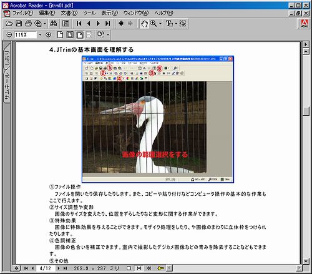Select Single Page layout in status bar

[x=129, y=268]
